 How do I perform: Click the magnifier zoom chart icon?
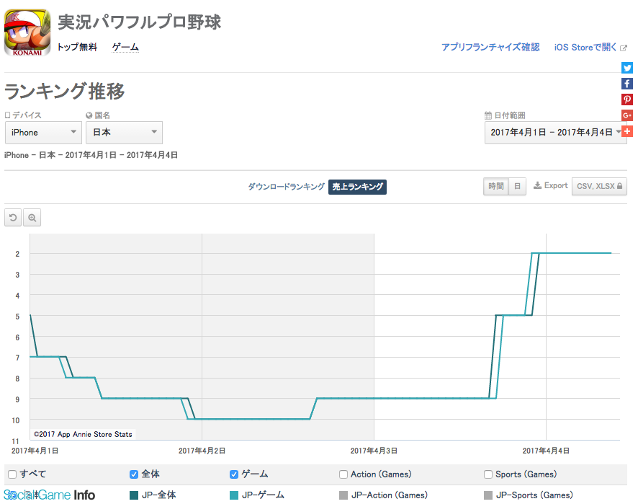tap(32, 218)
